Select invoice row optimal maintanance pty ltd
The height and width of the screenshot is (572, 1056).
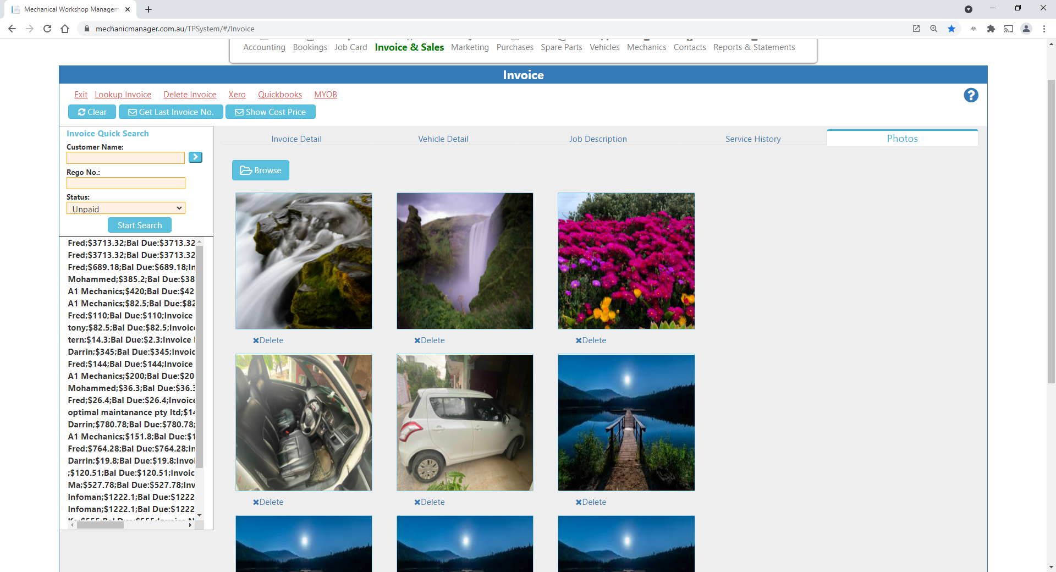tap(131, 413)
